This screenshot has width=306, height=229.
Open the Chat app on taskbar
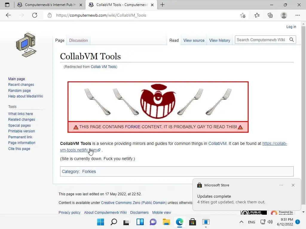153,222
